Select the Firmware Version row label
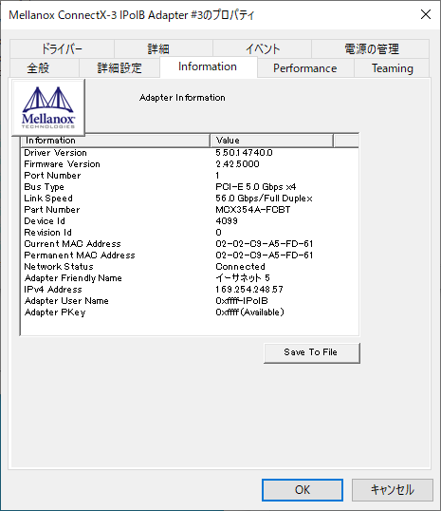The image size is (441, 511). (62, 164)
